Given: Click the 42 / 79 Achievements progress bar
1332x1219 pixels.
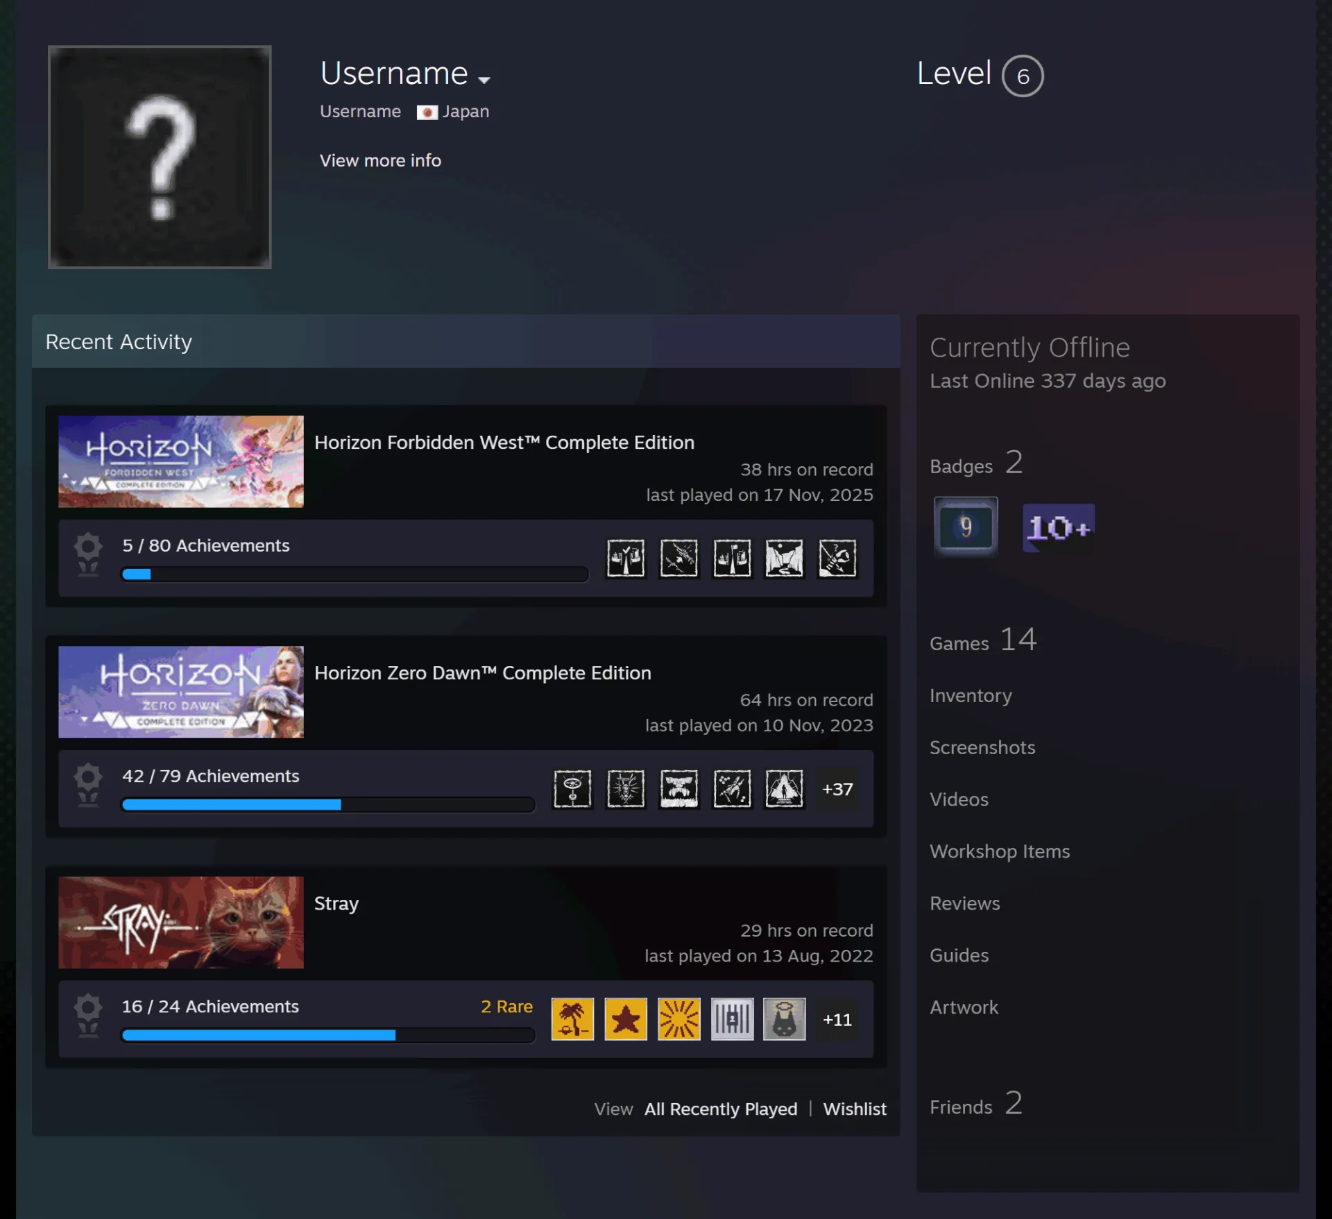Looking at the screenshot, I should [x=328, y=805].
